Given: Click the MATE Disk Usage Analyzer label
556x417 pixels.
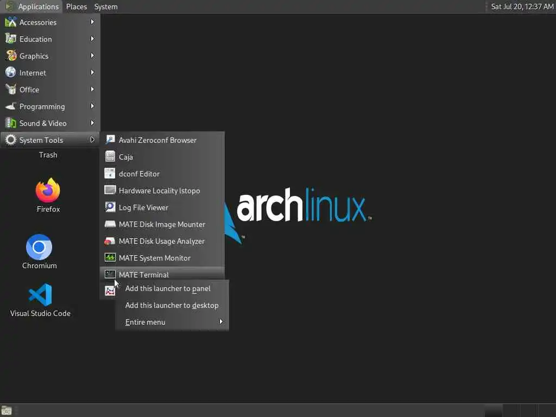Looking at the screenshot, I should pos(162,241).
